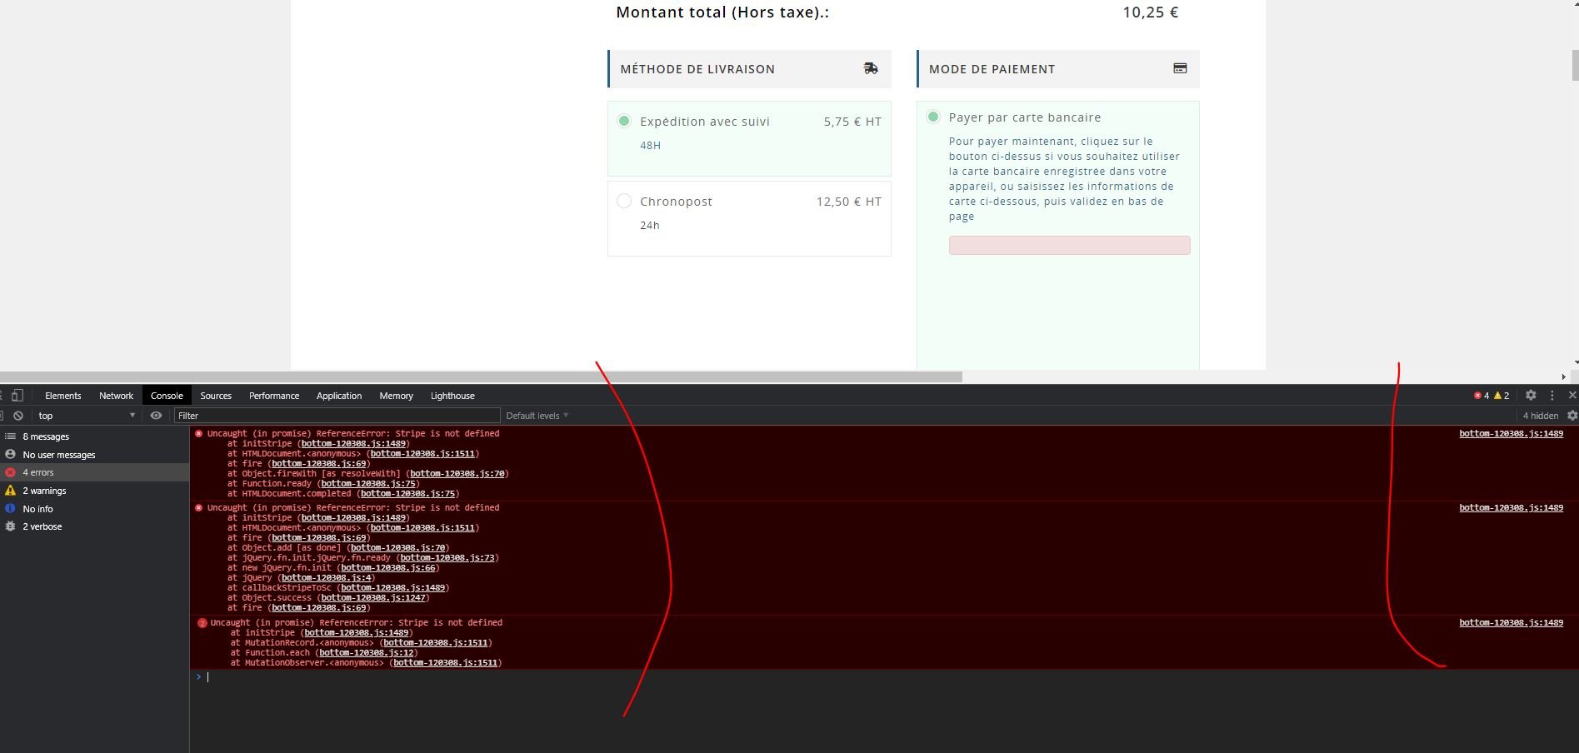
Task: Click the truck icon in Méthode de livraison header
Action: click(x=871, y=68)
